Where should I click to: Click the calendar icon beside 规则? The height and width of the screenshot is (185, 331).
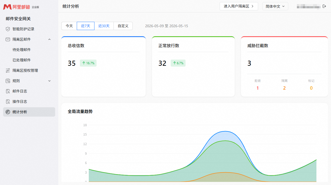(x=8, y=81)
